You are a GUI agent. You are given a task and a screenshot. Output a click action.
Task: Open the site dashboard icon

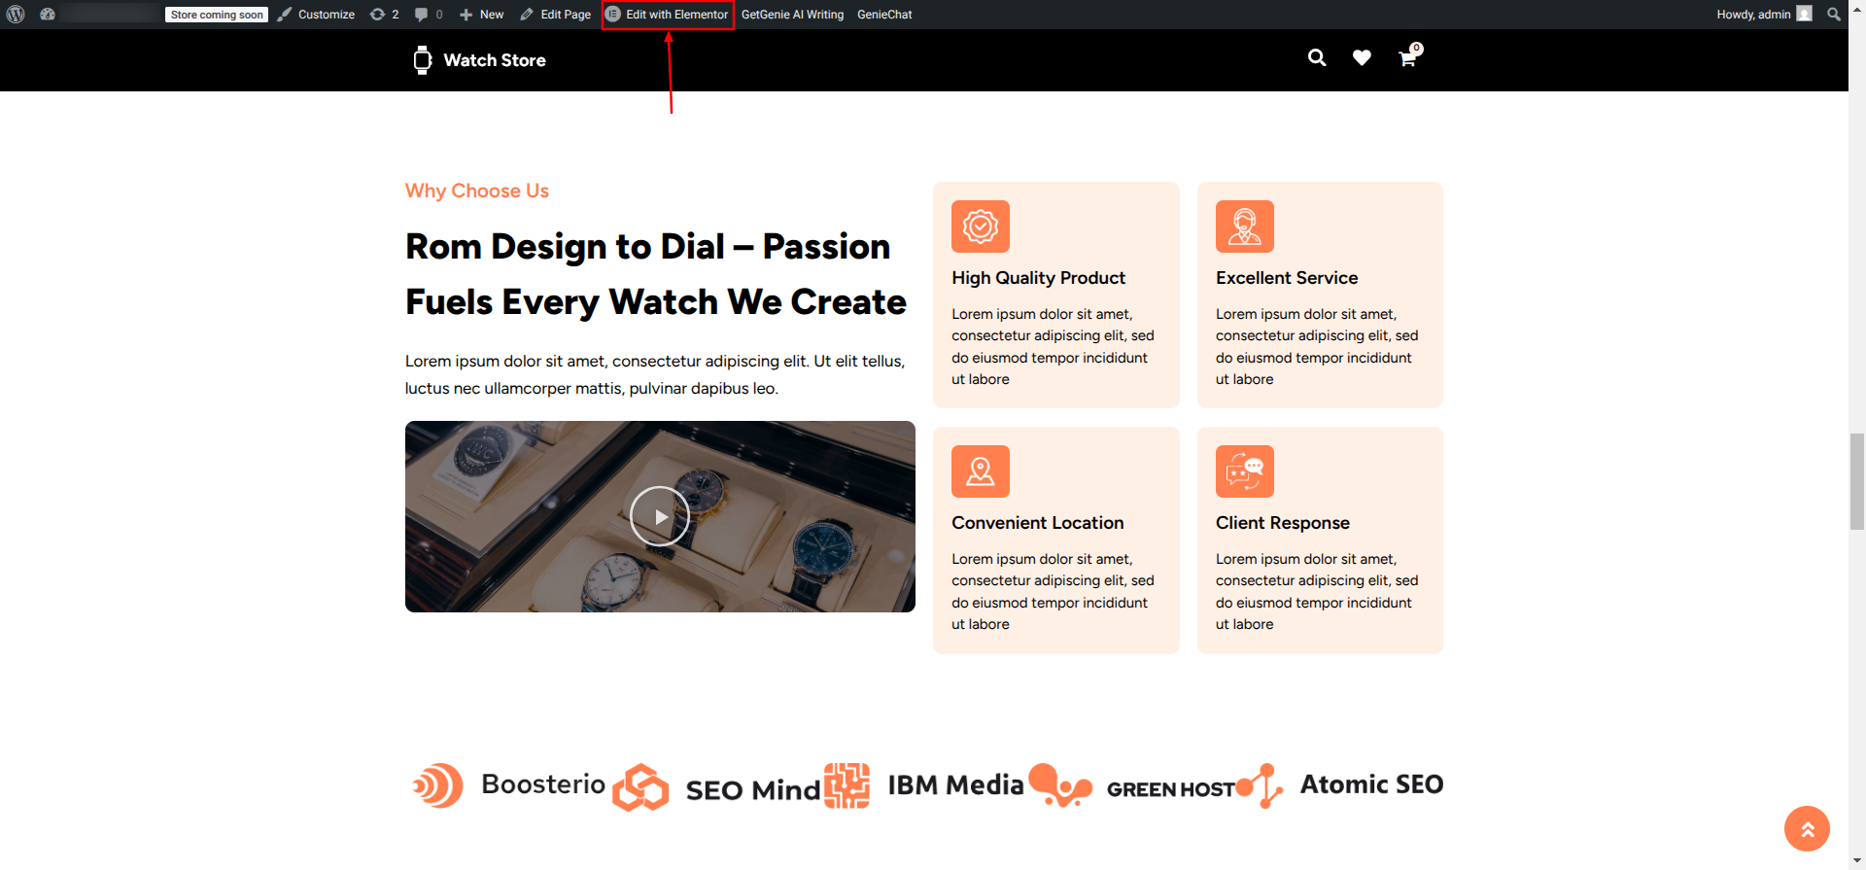point(48,15)
